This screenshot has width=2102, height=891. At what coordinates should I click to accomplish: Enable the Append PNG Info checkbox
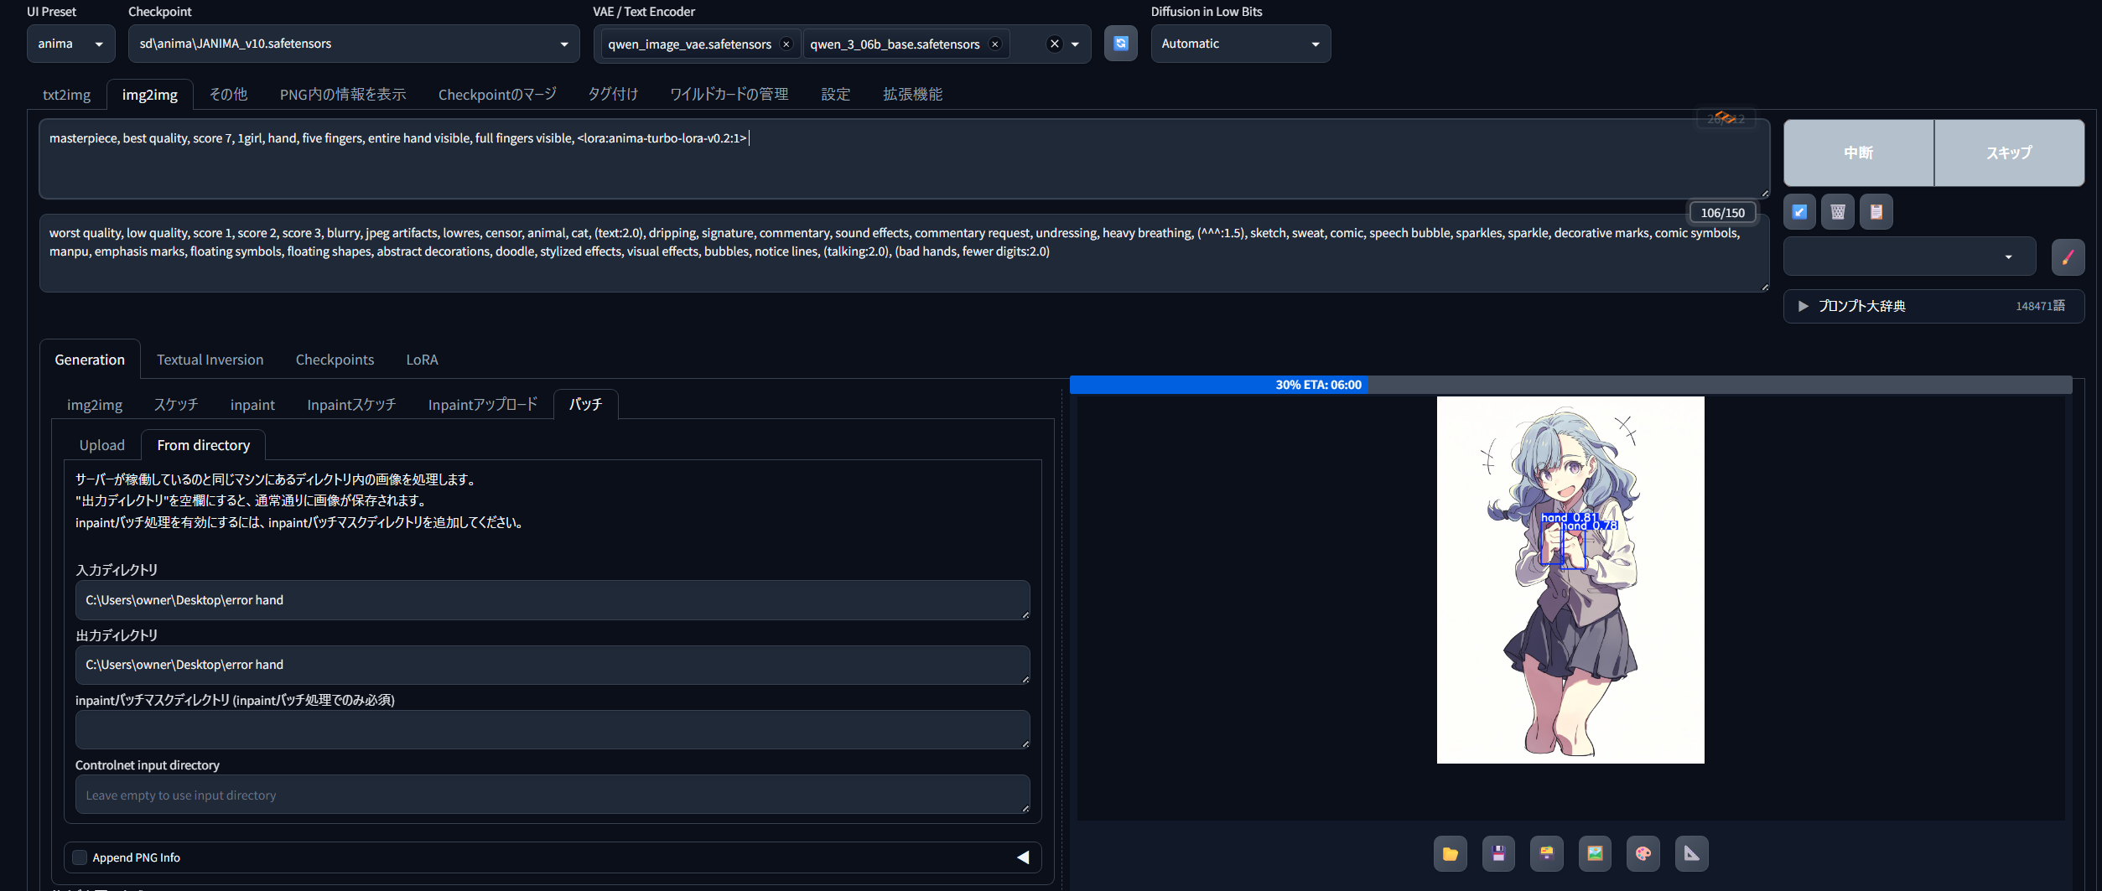(80, 857)
